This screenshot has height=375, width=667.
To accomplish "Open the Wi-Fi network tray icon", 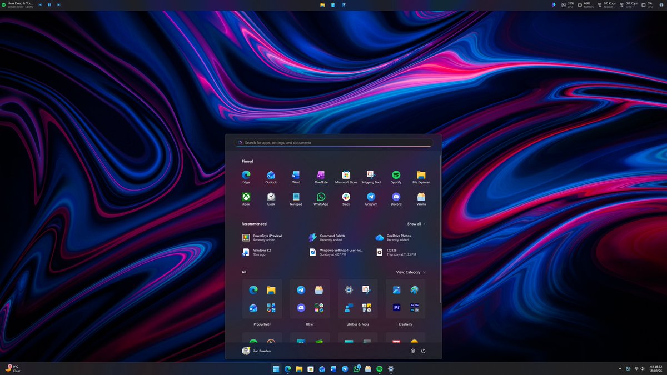I will [x=636, y=369].
